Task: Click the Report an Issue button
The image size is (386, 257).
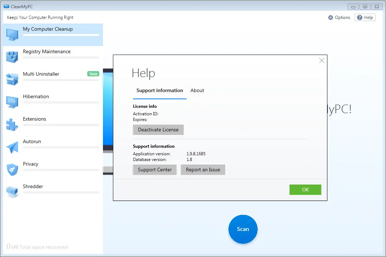Action: pos(203,170)
